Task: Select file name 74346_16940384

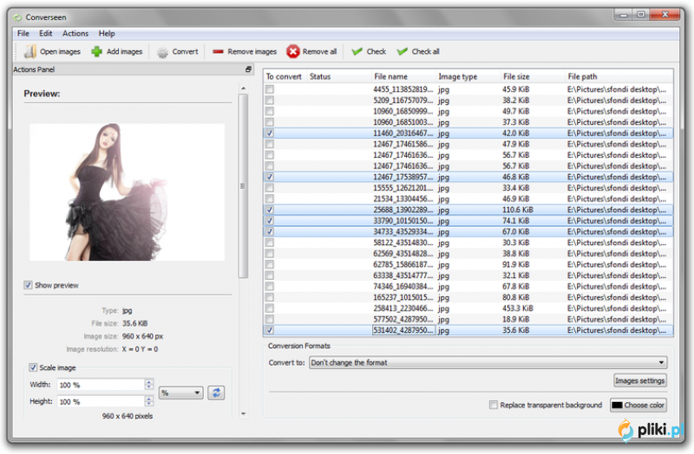Action: click(x=403, y=287)
